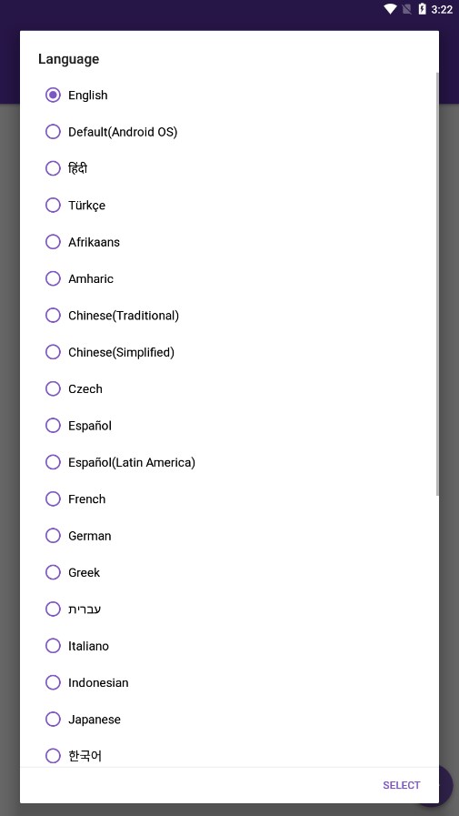Select the Hebrew language option
This screenshot has height=816, width=459.
(x=229, y=609)
